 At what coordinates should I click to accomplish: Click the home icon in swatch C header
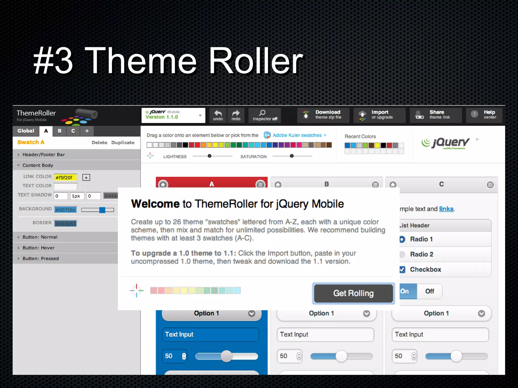click(393, 184)
